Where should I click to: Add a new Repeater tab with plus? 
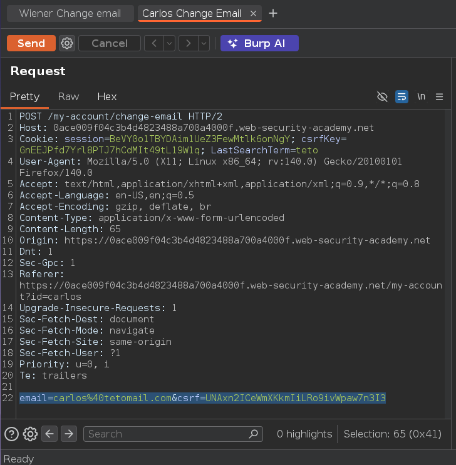(273, 13)
